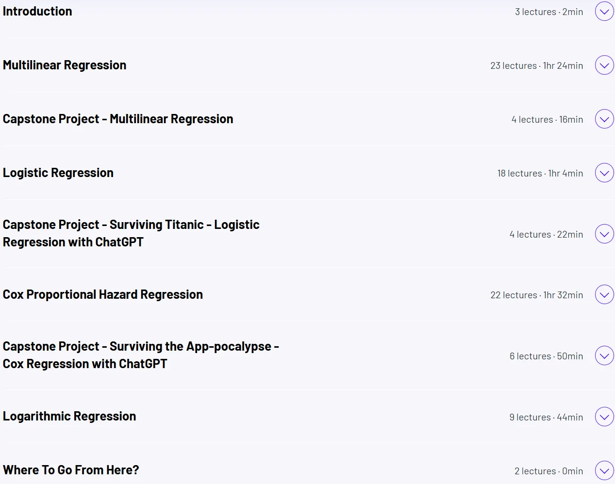615x484 pixels.
Task: Open the Multilinear Regression section title
Action: pyautogui.click(x=65, y=65)
